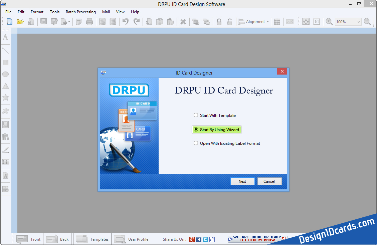Open file with the folder icon
377x245 pixels.
pos(20,22)
